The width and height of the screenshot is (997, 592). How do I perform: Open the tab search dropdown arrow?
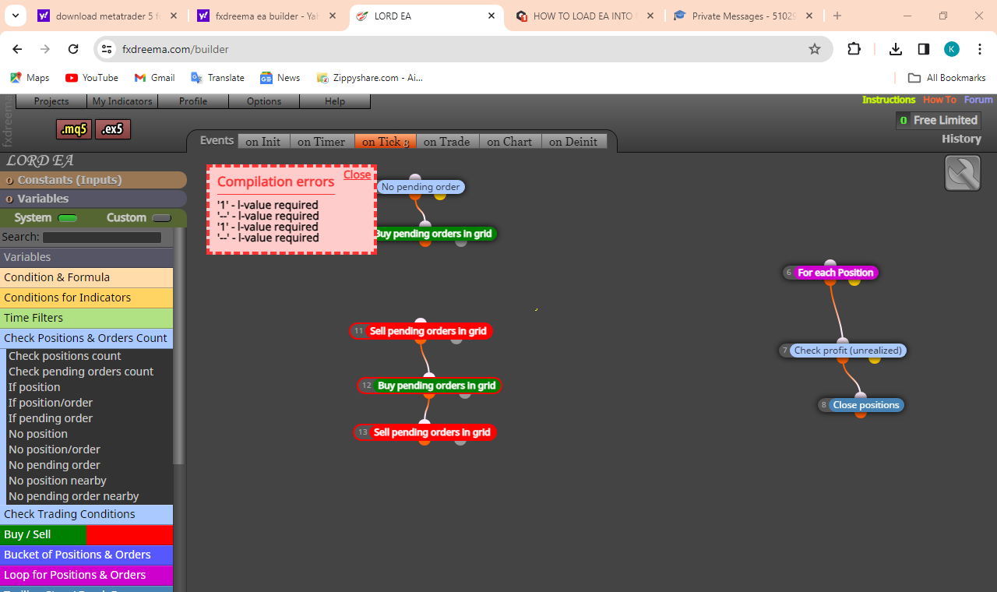pyautogui.click(x=15, y=16)
